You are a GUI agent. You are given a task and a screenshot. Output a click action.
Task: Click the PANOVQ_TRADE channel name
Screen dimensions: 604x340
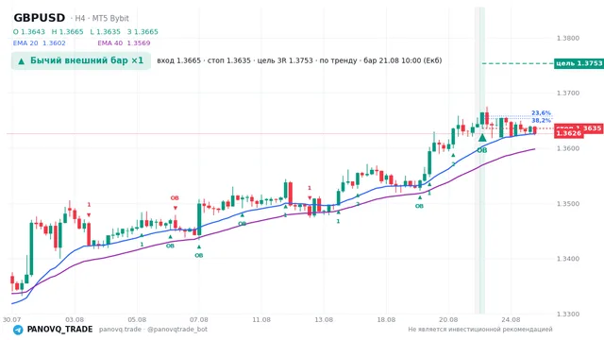[59, 330]
